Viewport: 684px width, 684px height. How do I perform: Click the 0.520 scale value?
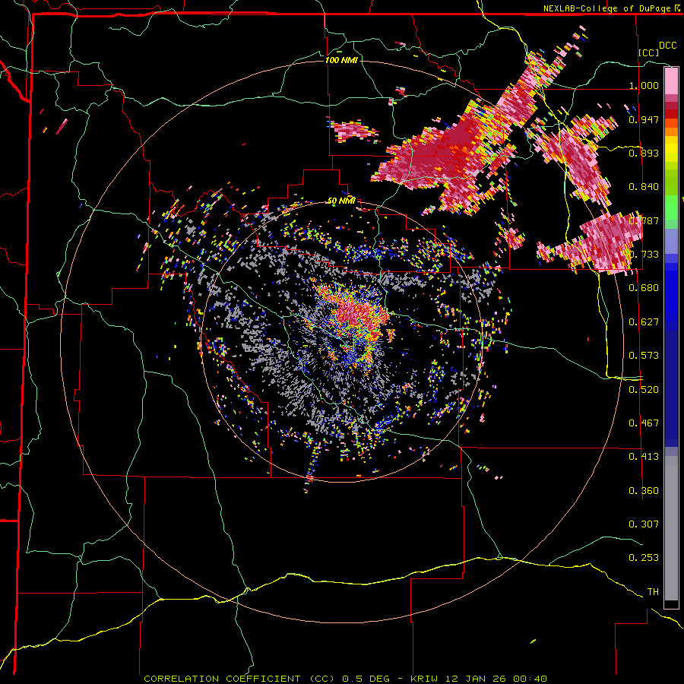coord(644,390)
